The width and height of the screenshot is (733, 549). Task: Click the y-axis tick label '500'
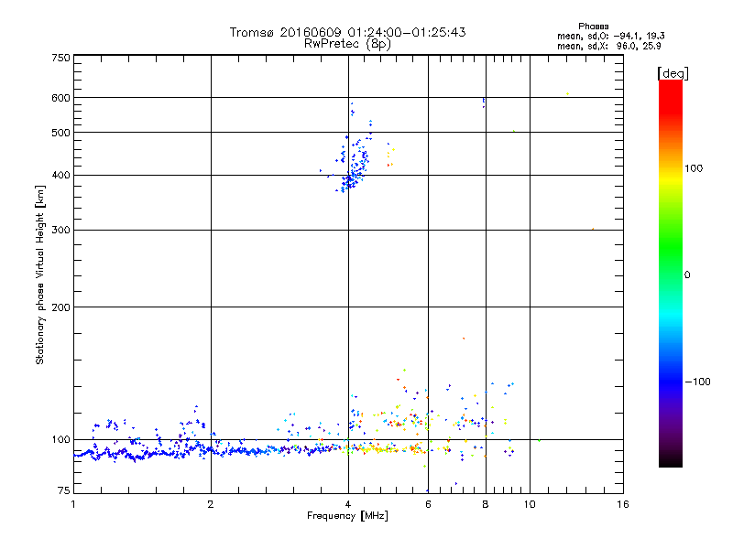[61, 133]
